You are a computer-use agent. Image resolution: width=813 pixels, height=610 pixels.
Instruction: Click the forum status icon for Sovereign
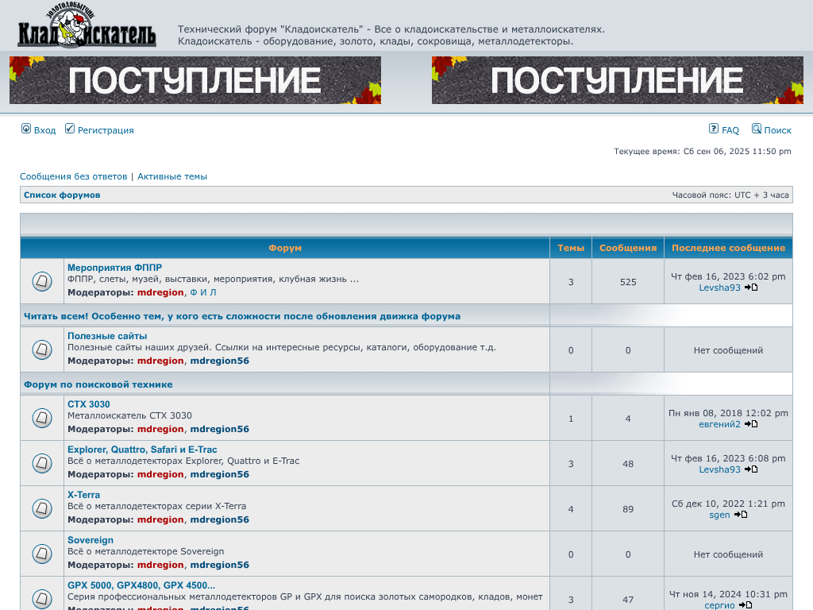42,553
